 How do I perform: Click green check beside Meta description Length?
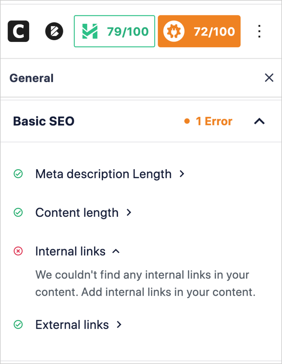tap(18, 173)
